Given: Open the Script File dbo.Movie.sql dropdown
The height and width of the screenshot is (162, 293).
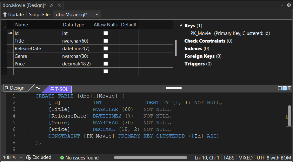Looking at the screenshot, I should [x=77, y=15].
